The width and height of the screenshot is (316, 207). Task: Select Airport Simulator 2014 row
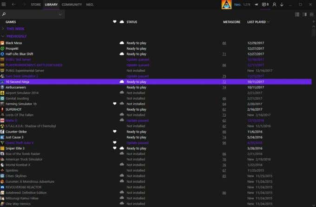(x=156, y=93)
